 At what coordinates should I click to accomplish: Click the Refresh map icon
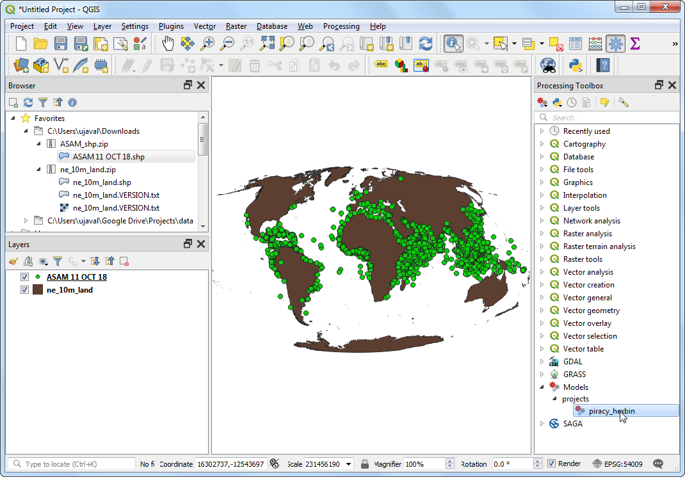[x=426, y=44]
